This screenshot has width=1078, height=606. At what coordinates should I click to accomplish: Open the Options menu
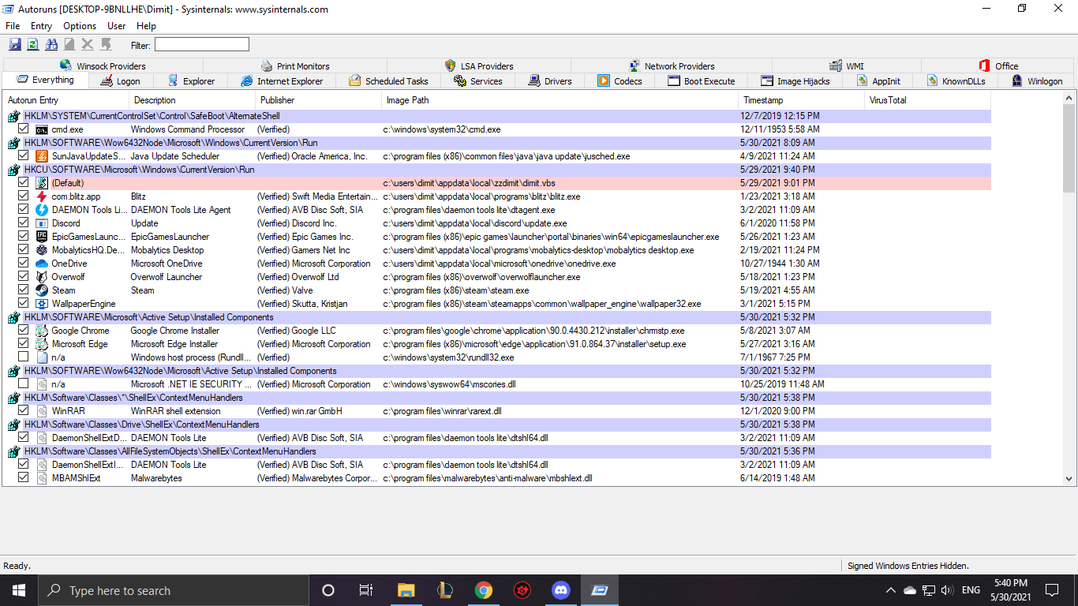(80, 26)
